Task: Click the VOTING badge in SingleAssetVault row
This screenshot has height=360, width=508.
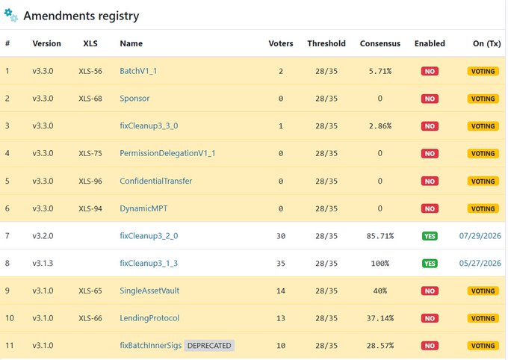Action: point(483,291)
